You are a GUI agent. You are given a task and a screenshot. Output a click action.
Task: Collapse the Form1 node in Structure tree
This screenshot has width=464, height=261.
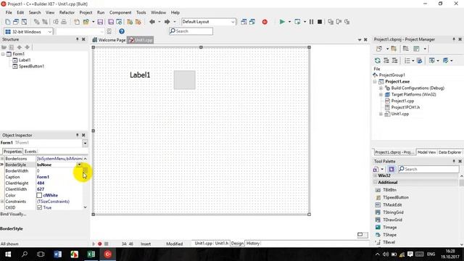click(x=3, y=54)
